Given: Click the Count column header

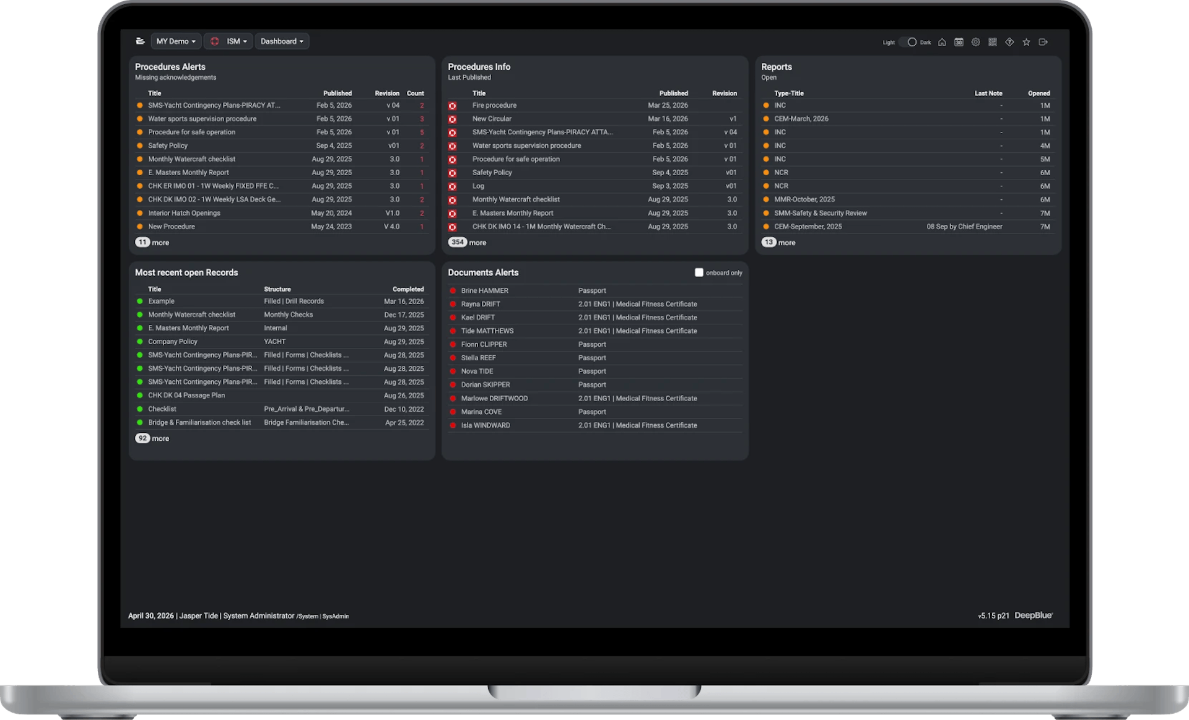Looking at the screenshot, I should point(415,93).
